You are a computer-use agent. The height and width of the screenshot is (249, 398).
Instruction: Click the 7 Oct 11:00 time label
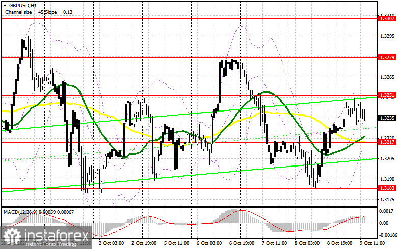[274, 243]
